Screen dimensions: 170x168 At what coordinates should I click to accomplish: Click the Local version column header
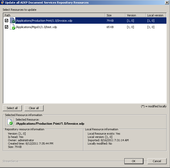(x=156, y=15)
